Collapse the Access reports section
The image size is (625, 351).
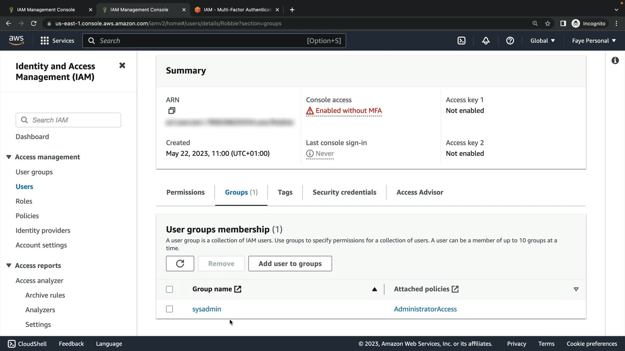(x=9, y=266)
